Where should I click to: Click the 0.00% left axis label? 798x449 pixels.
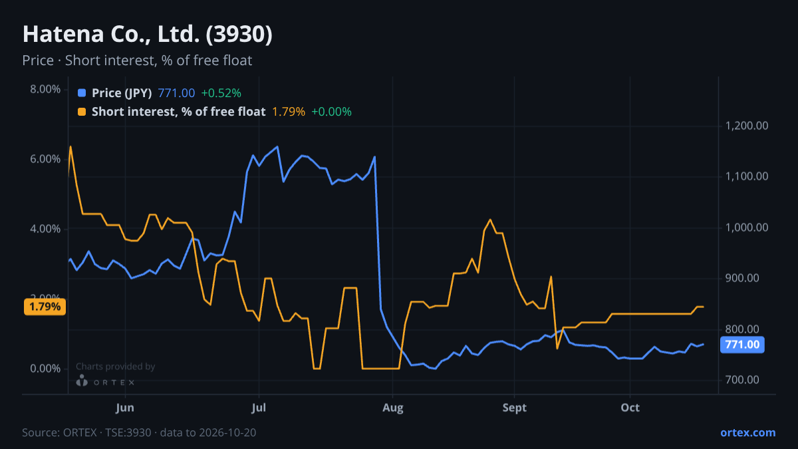45,369
